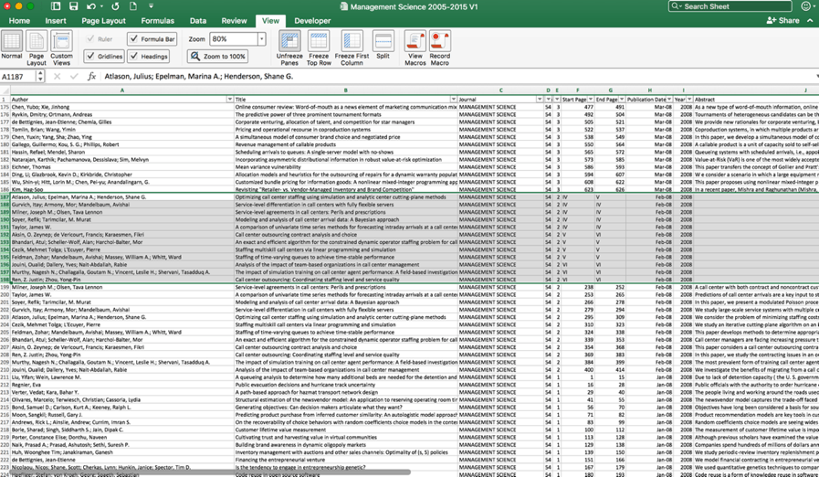Open View Macros
The image size is (819, 477).
[x=415, y=48]
